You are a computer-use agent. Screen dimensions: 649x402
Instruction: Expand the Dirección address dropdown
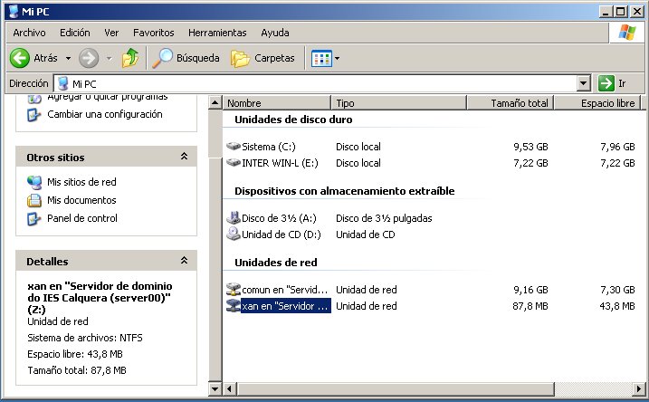583,83
